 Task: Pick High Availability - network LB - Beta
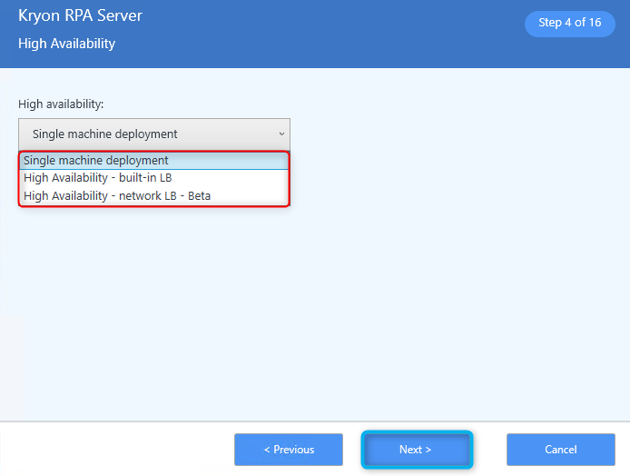(x=154, y=196)
